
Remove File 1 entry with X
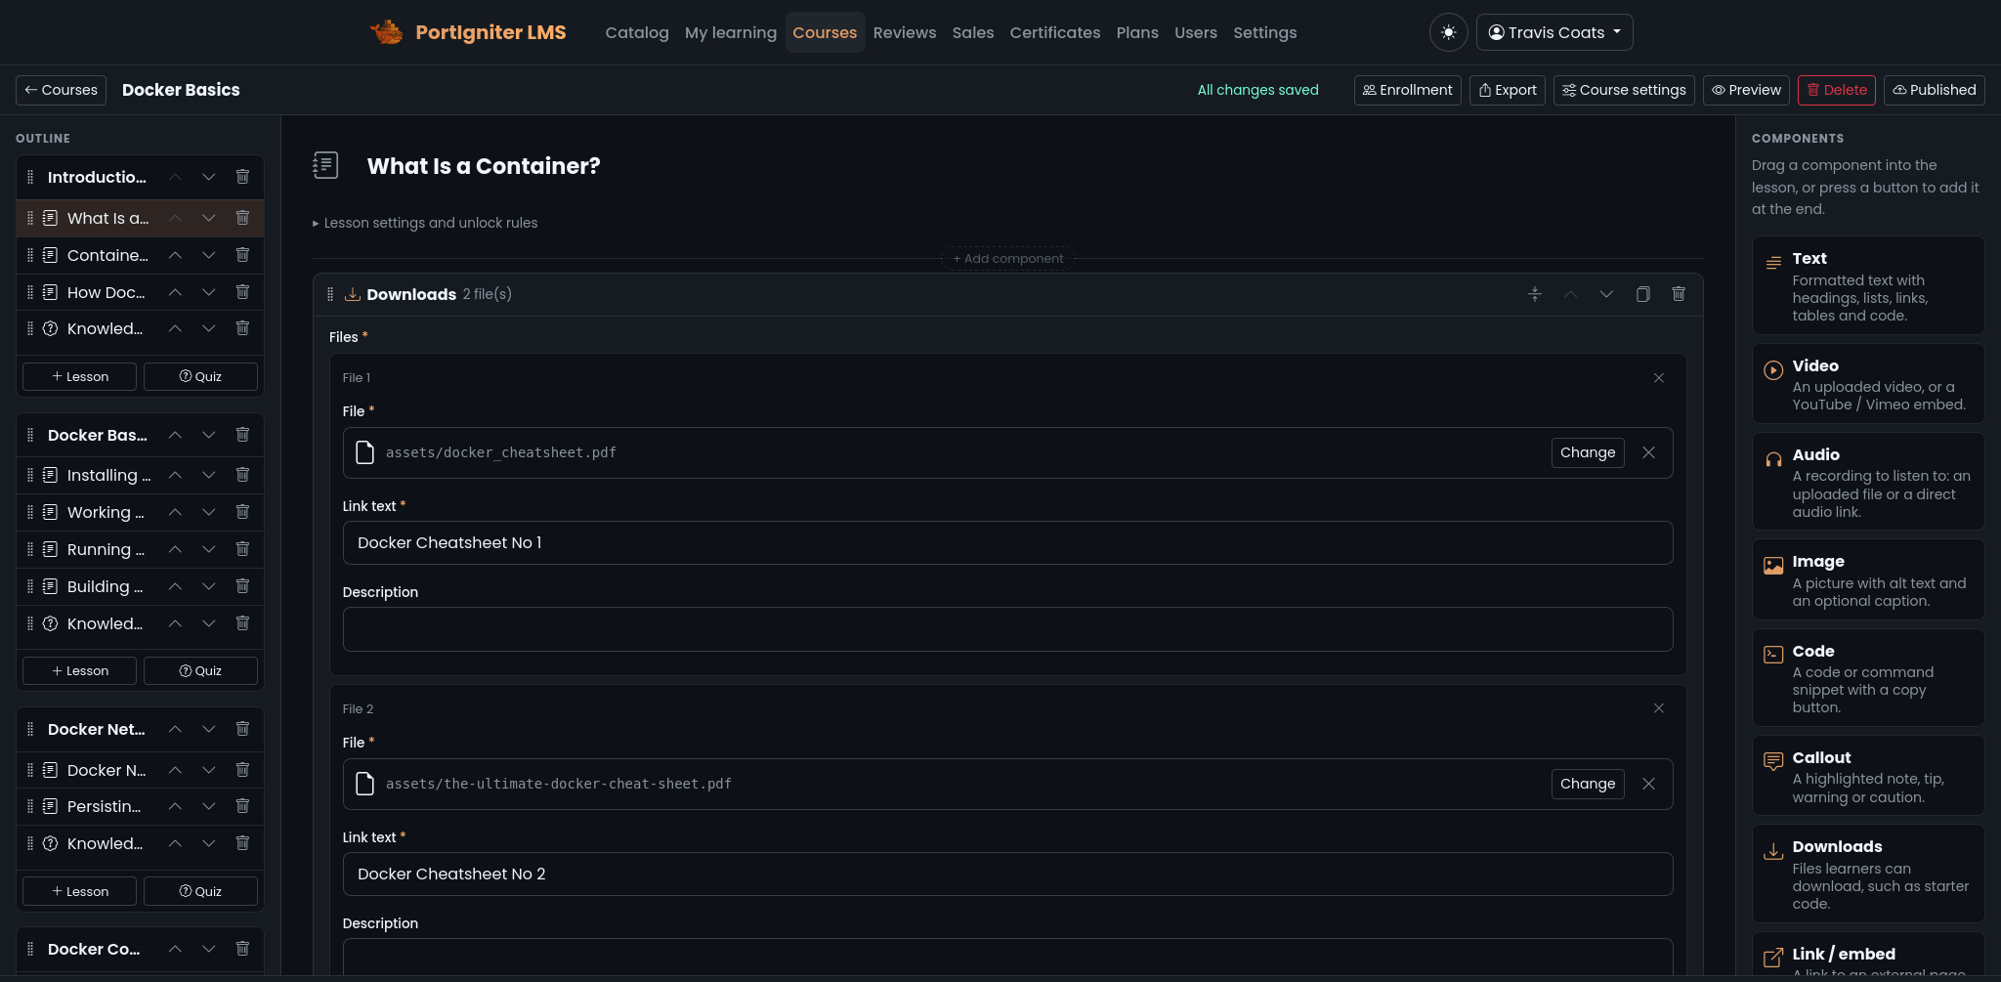[x=1658, y=378]
